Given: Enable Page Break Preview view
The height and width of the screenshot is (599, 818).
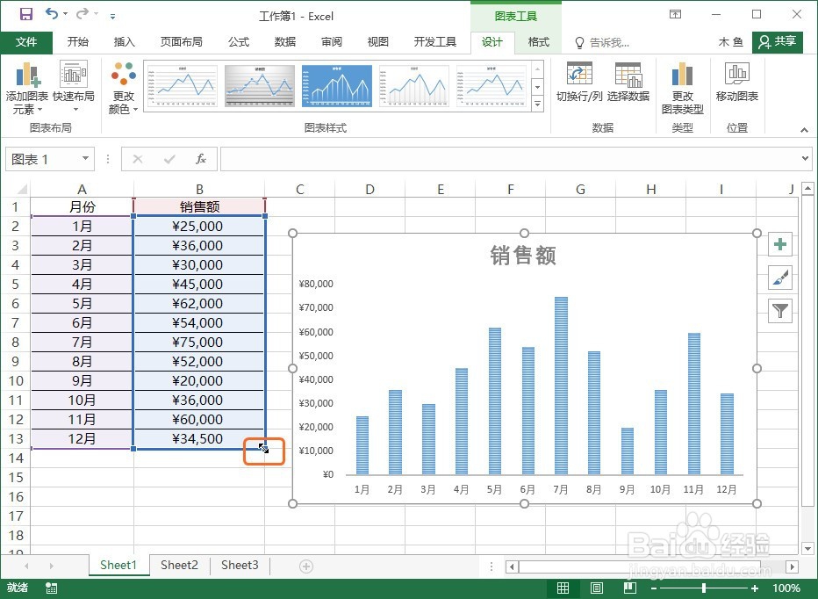Looking at the screenshot, I should click(x=630, y=588).
